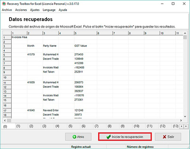Click cell with value 252911

[85, 72]
